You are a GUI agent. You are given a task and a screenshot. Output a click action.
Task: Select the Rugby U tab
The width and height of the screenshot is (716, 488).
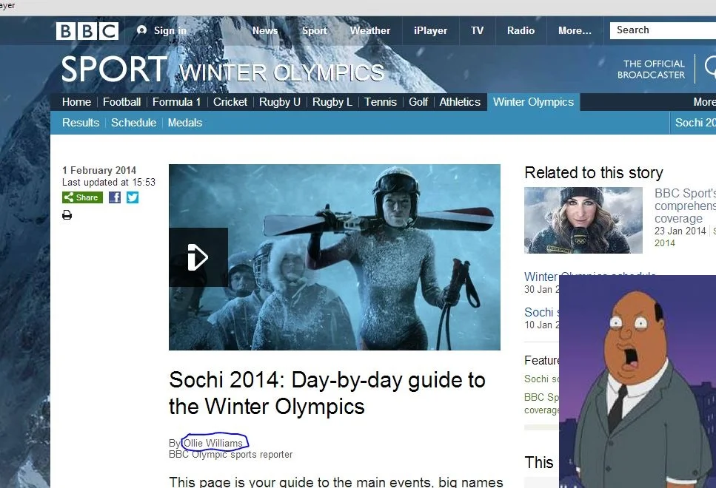[x=279, y=102]
